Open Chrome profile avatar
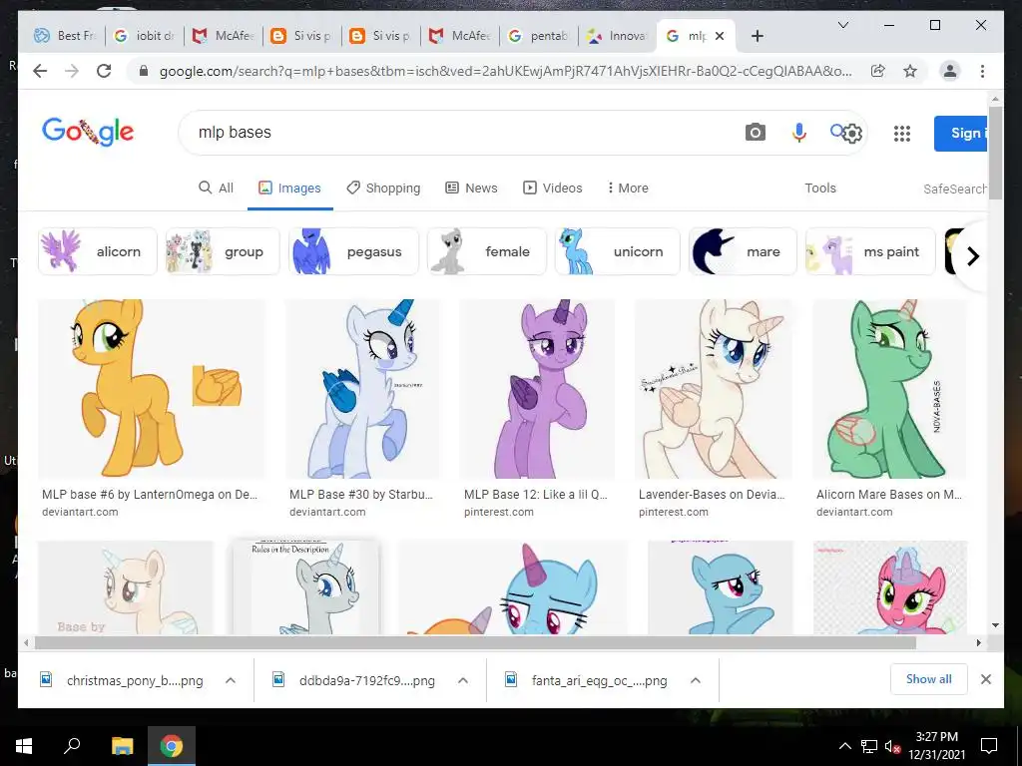 click(950, 71)
